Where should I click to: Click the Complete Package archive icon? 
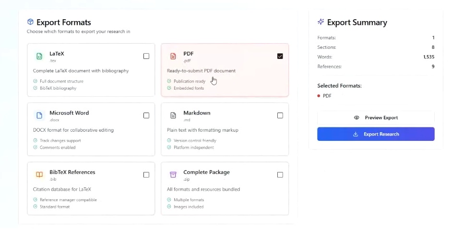coord(173,175)
